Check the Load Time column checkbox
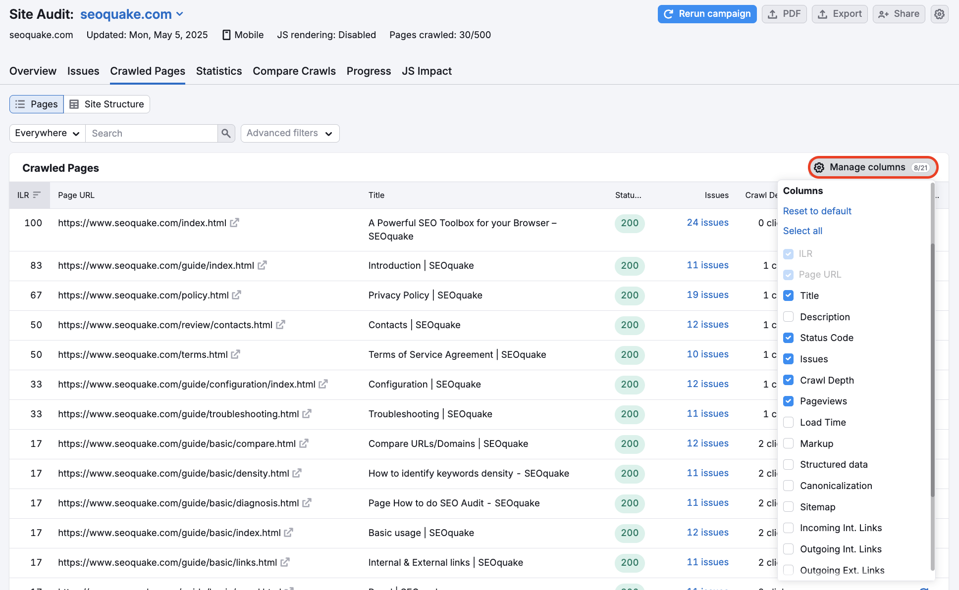 pyautogui.click(x=788, y=422)
